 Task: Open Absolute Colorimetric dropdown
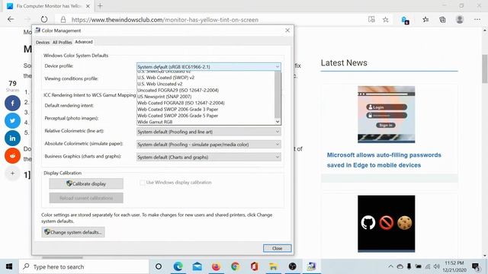click(208, 145)
